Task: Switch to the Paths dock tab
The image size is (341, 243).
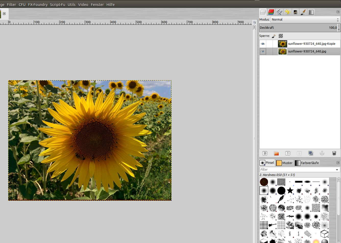Action: pos(279,12)
